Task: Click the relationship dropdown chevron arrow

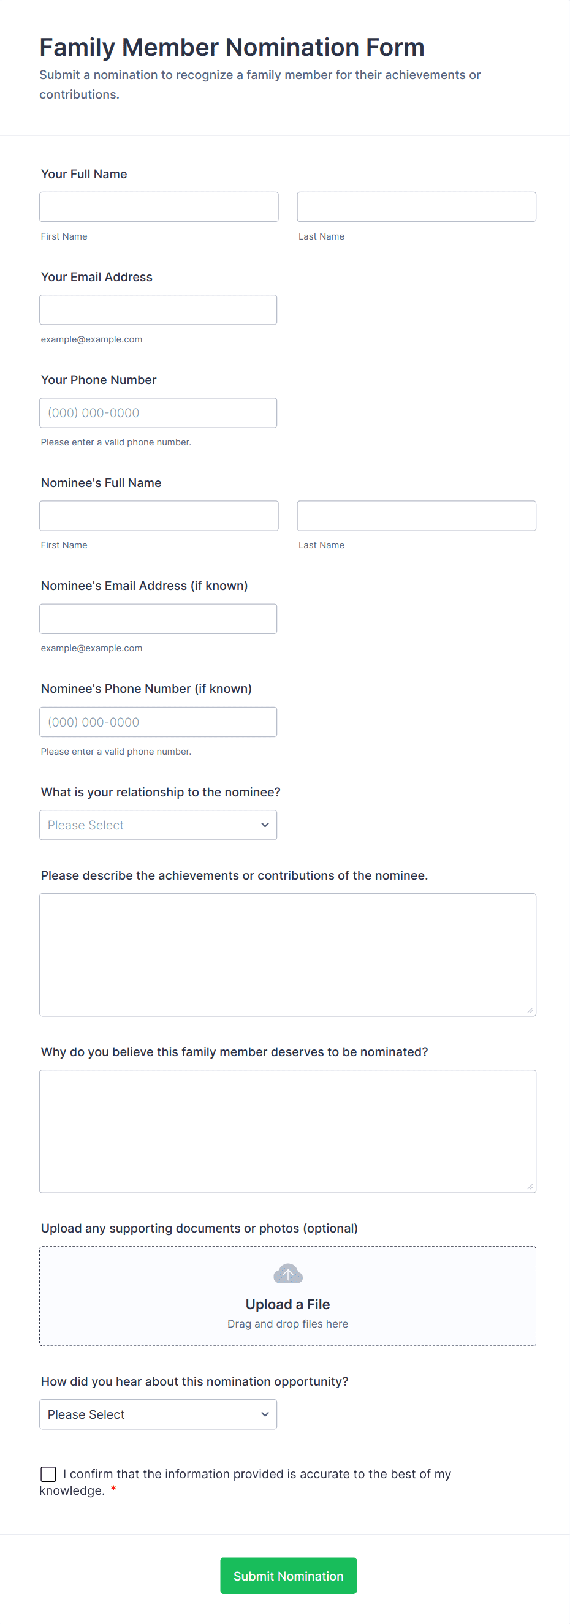Action: [265, 825]
